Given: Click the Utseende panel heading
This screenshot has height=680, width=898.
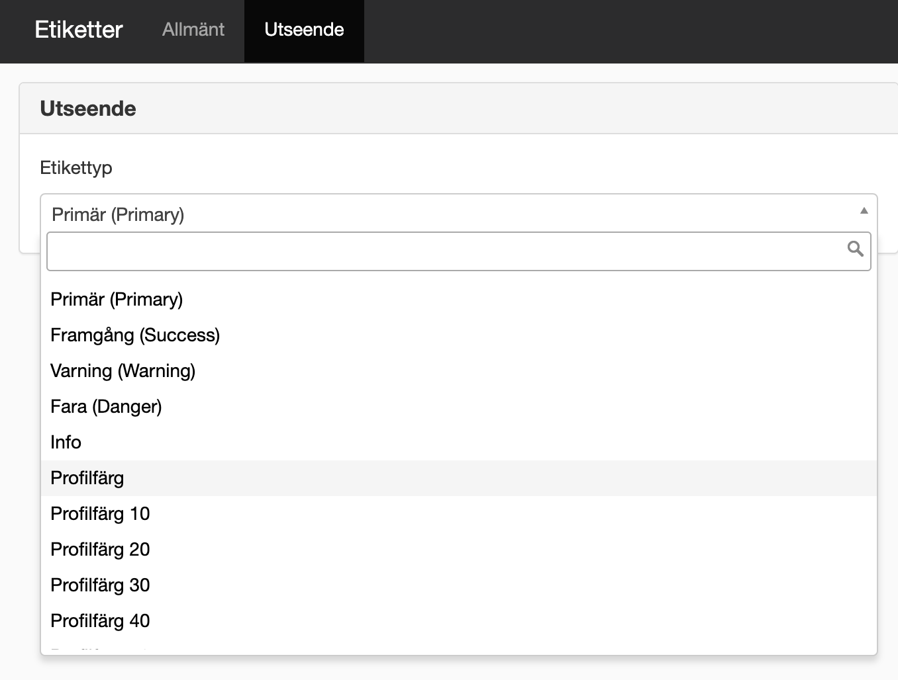Looking at the screenshot, I should pos(88,108).
